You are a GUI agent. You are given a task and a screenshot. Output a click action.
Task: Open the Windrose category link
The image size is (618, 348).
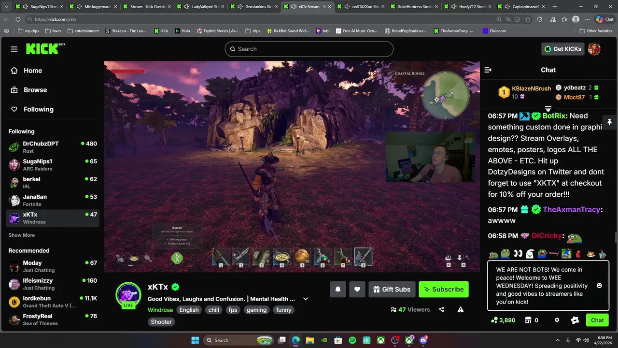160,310
